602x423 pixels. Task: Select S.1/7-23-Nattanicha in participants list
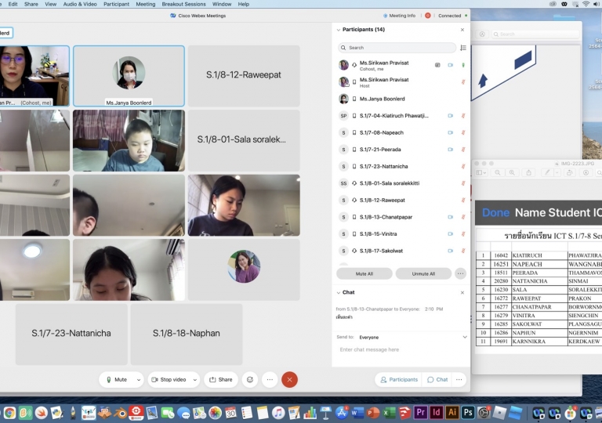coord(401,166)
